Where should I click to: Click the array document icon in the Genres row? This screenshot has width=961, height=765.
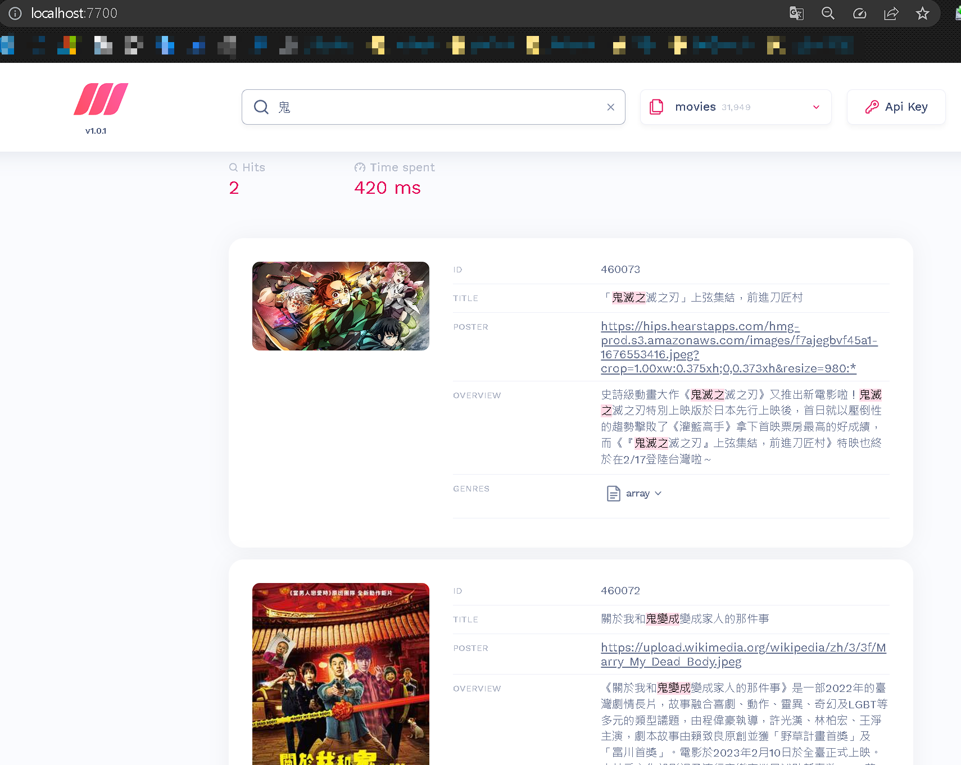(x=613, y=493)
